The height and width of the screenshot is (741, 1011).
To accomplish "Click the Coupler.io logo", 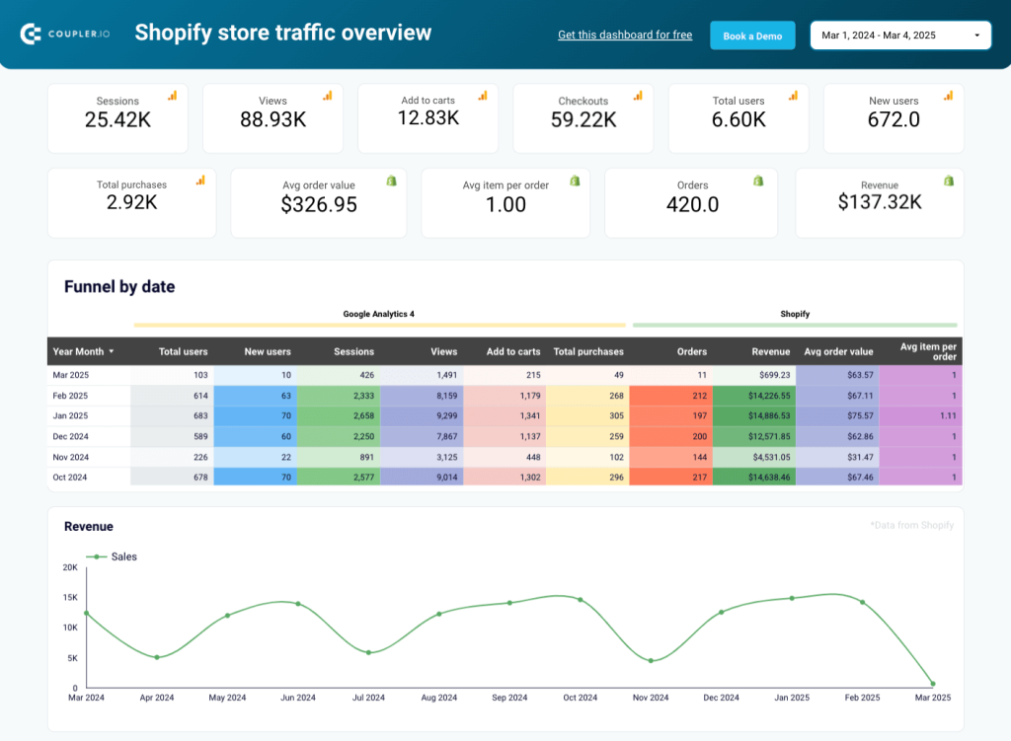I will tap(65, 34).
